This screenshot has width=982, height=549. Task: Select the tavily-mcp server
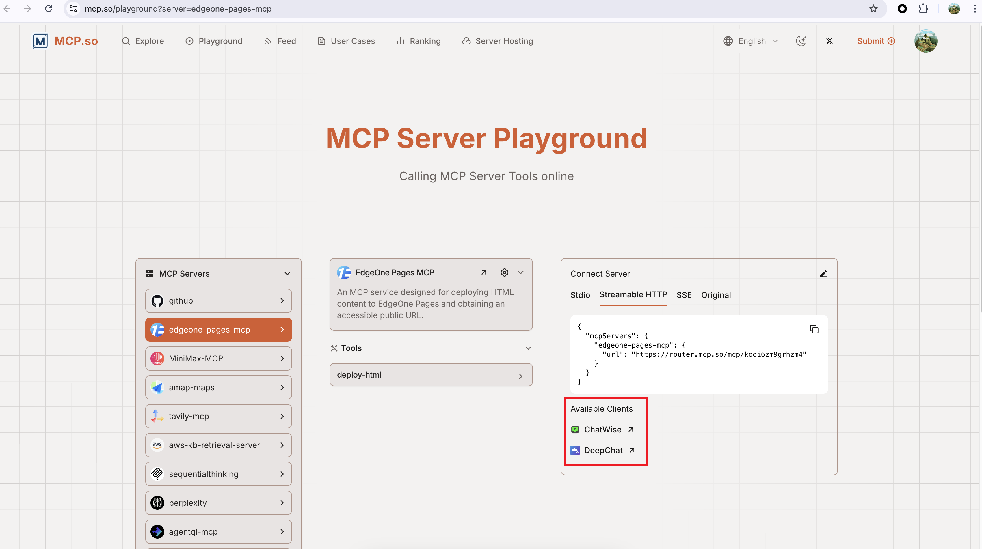[x=218, y=416]
